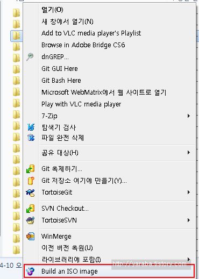Select 탐색기 검사 menu entry
Viewport: 199px width, 279px height.
click(109, 127)
